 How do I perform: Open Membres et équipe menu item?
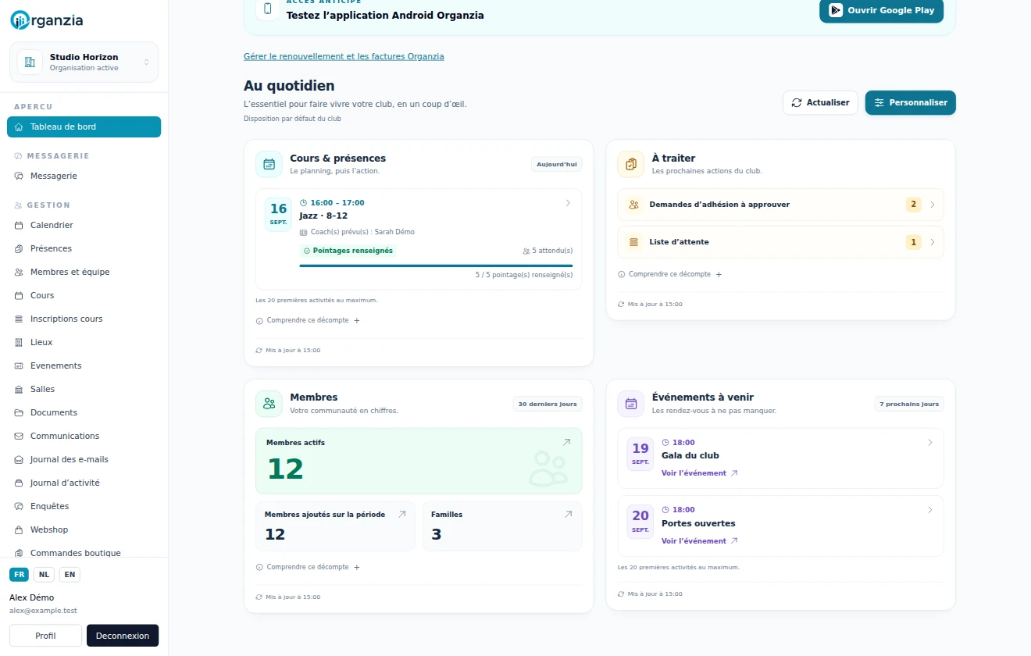click(x=84, y=272)
